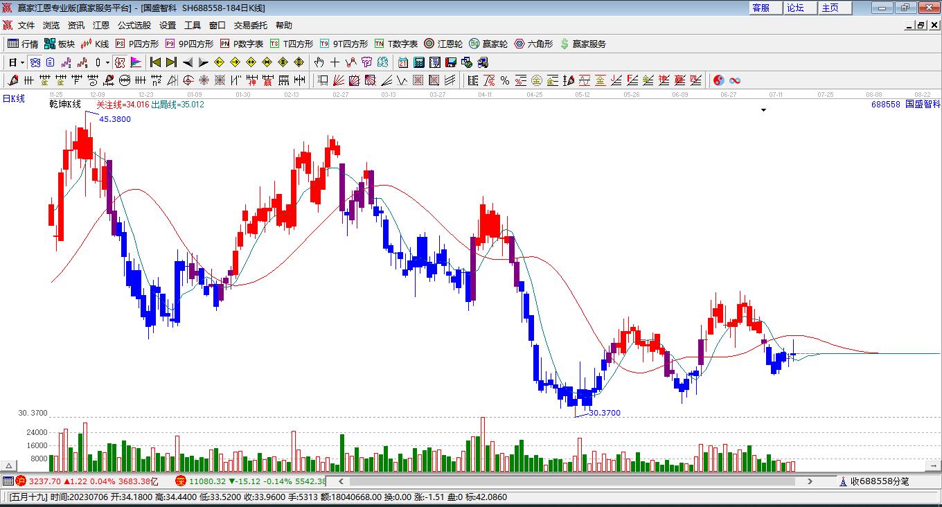The width and height of the screenshot is (942, 507).
Task: Click the 688558 国盛智科 stock name
Action: click(x=906, y=104)
